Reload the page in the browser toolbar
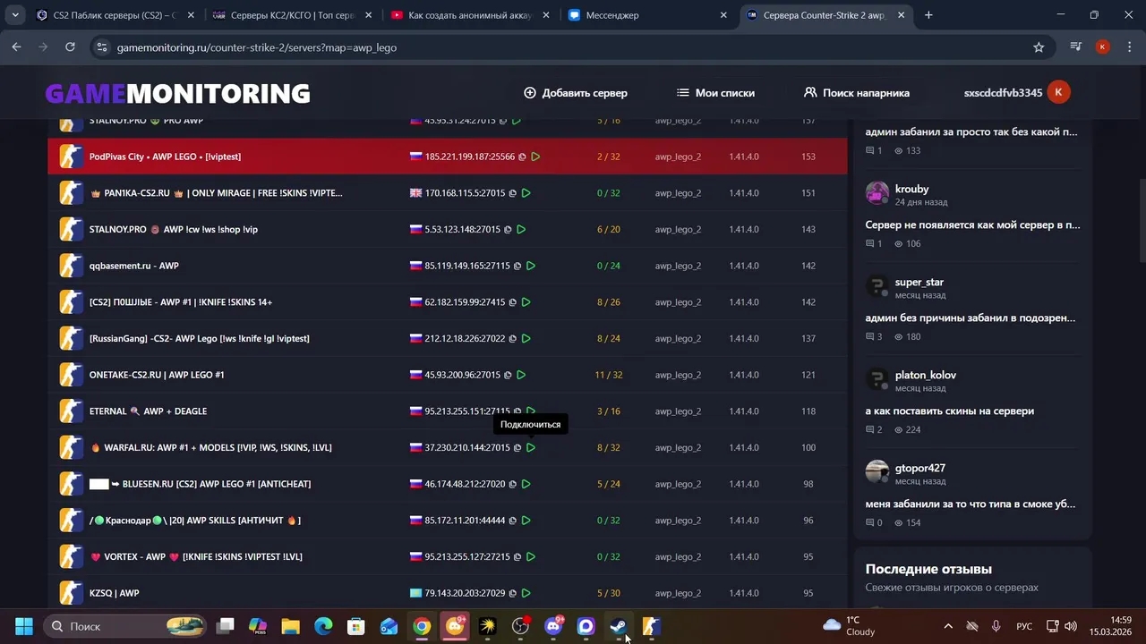Image resolution: width=1146 pixels, height=644 pixels. (x=70, y=47)
